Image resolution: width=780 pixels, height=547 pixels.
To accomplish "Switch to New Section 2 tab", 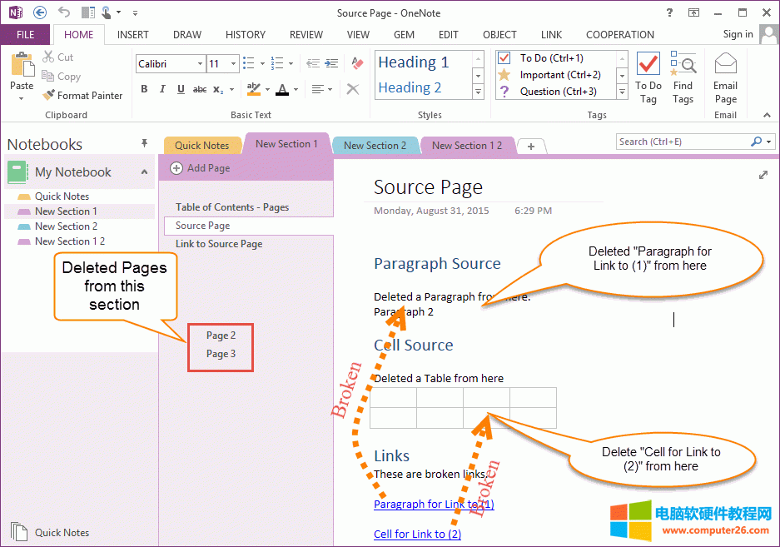I will click(375, 146).
